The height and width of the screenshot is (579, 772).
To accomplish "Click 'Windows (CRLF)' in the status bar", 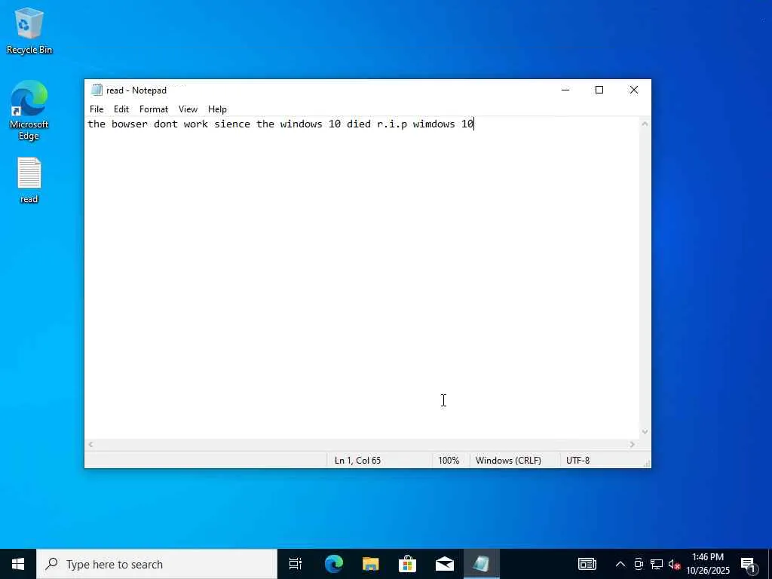I will (x=508, y=461).
